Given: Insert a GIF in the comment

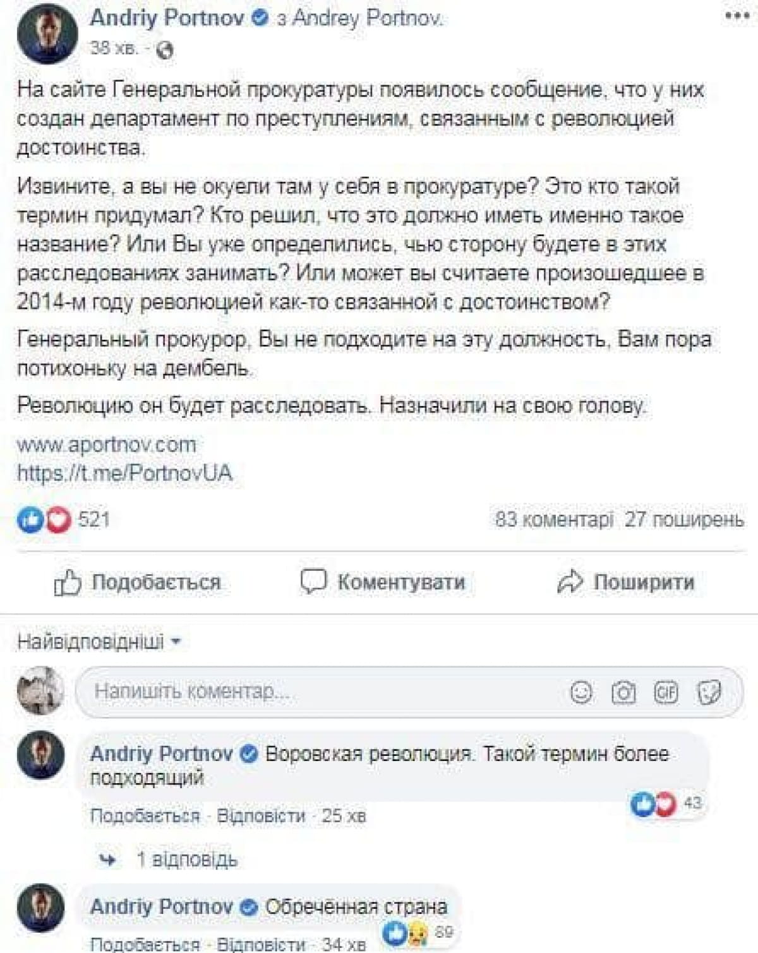Looking at the screenshot, I should [666, 692].
